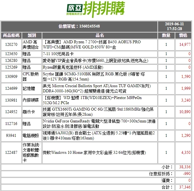194x191 pixels.
Task: Click the price 3,240
Action: click(186, 100)
